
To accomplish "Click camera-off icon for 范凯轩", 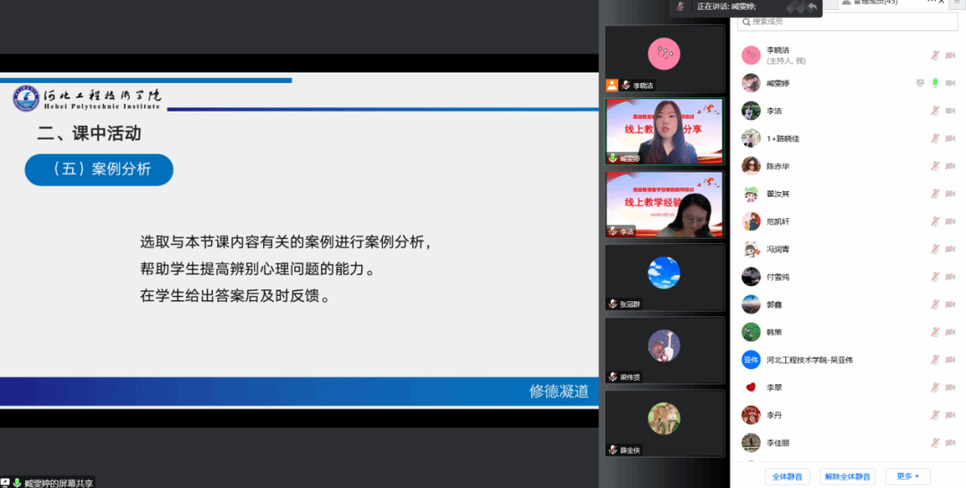I will point(950,222).
